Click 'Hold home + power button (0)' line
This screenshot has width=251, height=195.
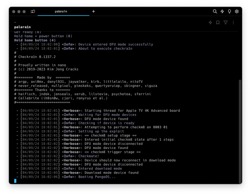(43, 36)
